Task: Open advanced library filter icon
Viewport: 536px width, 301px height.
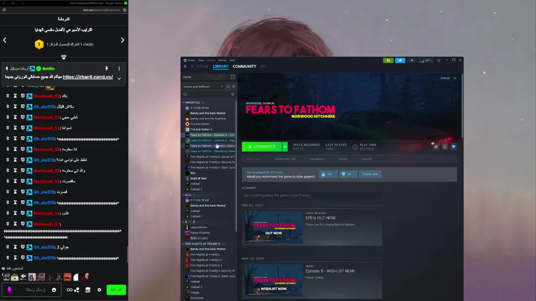Action: pos(233,94)
